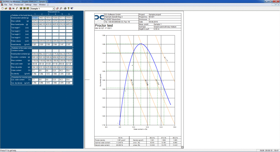280x152 pixels.
Task: Restore the inner document window
Action: [276, 5]
